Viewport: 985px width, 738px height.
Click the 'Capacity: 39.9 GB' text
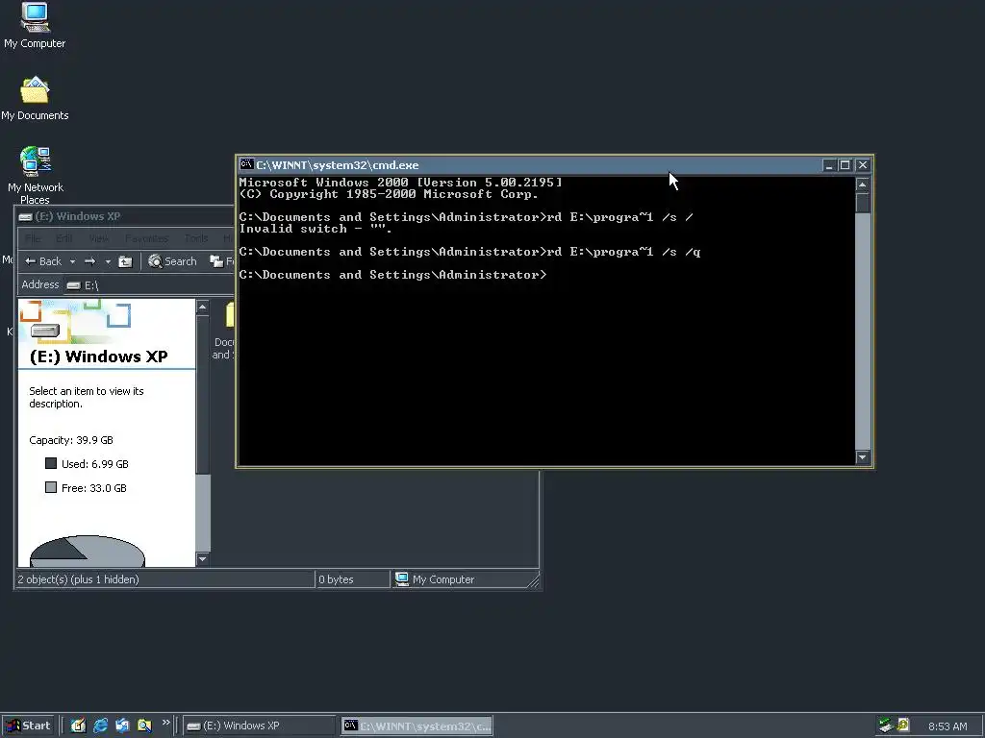[x=71, y=440]
